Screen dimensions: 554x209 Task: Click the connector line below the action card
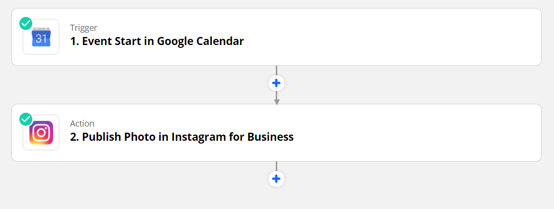click(276, 166)
